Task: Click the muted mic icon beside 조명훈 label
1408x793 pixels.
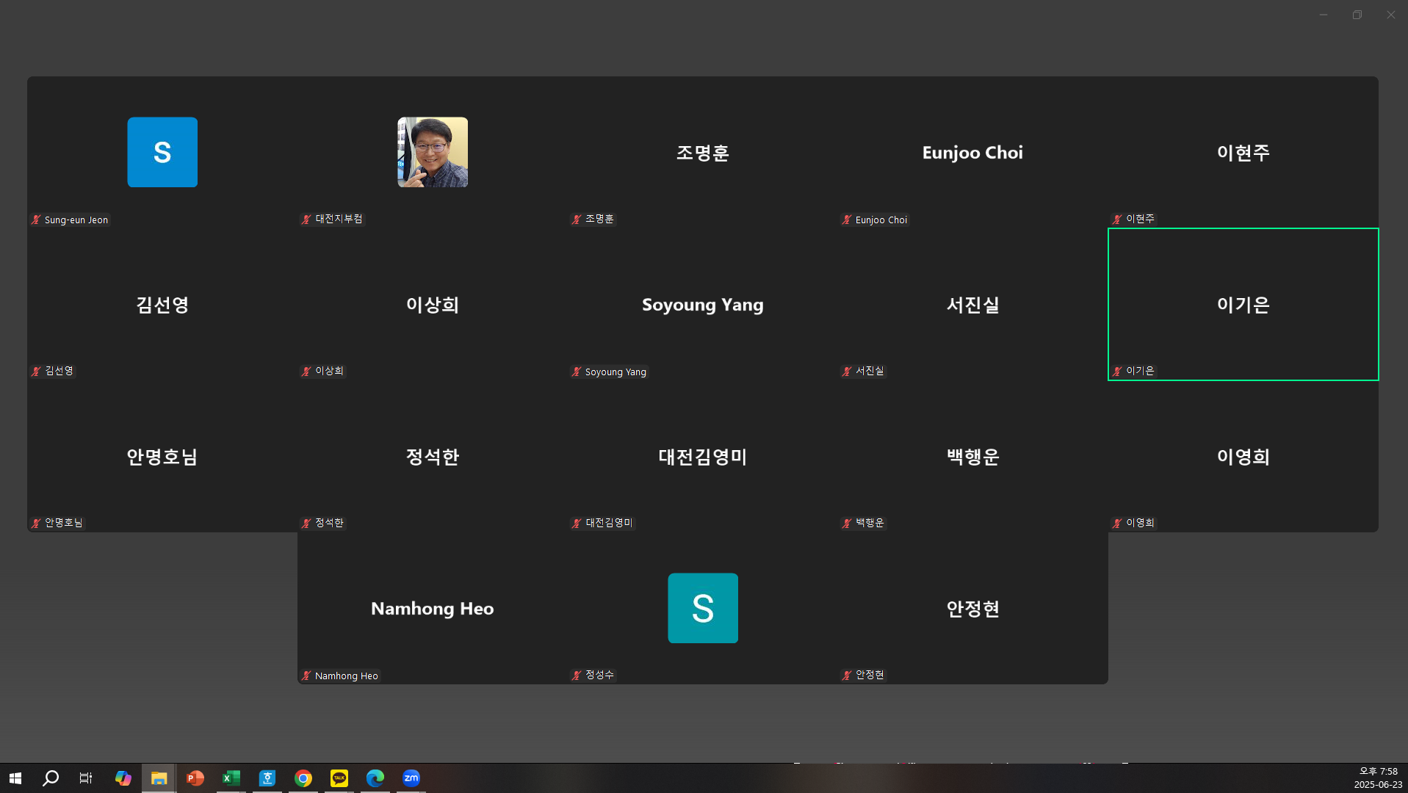Action: pyautogui.click(x=577, y=219)
